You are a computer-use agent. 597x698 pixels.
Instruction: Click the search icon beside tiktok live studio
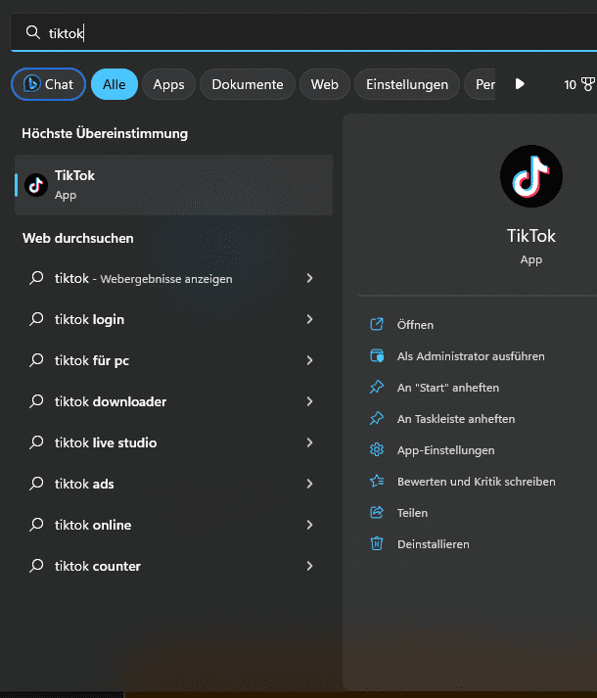coord(36,442)
